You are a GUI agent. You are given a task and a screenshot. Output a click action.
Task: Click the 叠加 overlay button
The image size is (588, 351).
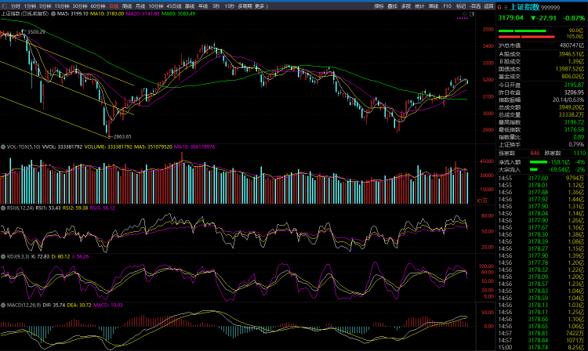pyautogui.click(x=393, y=5)
